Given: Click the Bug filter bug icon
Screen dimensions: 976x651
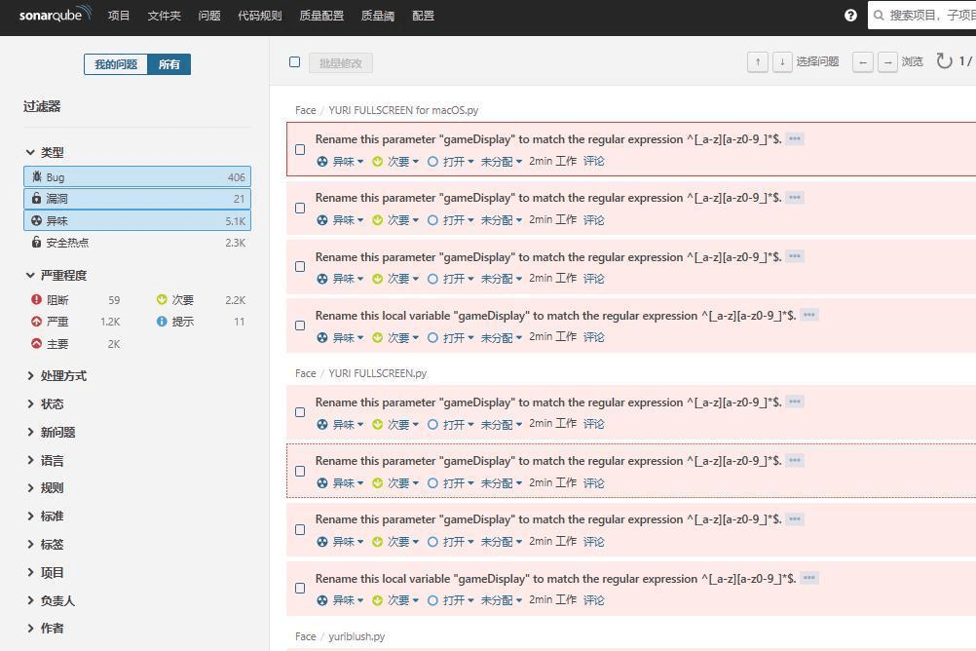Looking at the screenshot, I should tap(37, 176).
